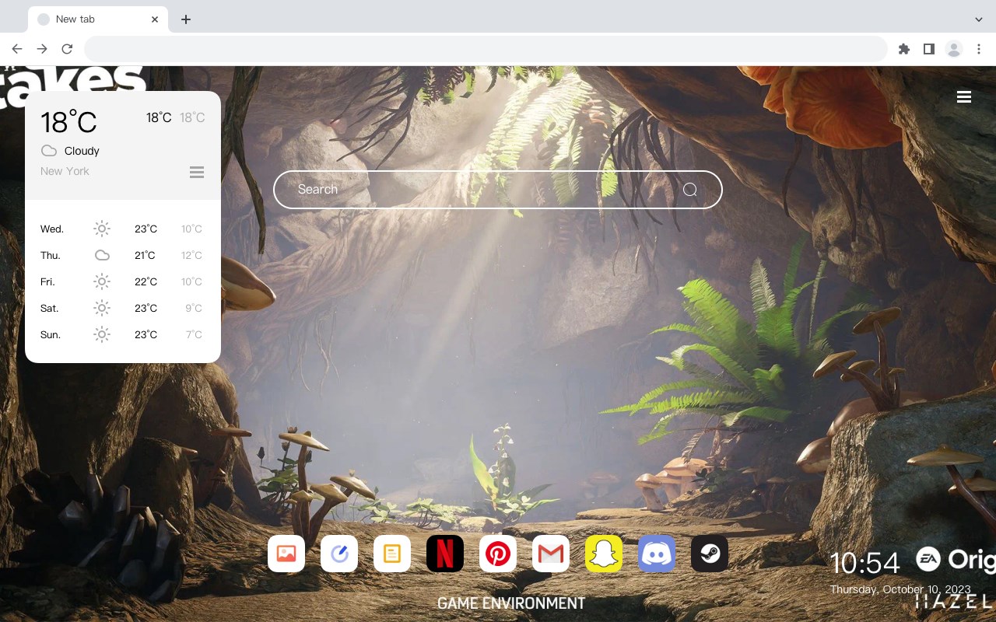The width and height of the screenshot is (996, 622).
Task: Select the Thu. forecast row label
Action: [51, 255]
